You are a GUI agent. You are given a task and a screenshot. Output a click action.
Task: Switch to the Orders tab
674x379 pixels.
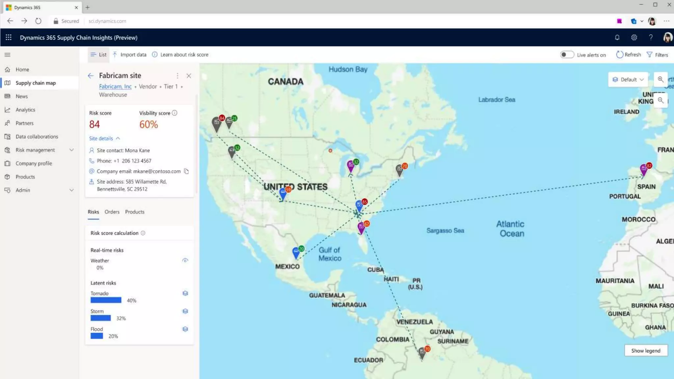(112, 212)
